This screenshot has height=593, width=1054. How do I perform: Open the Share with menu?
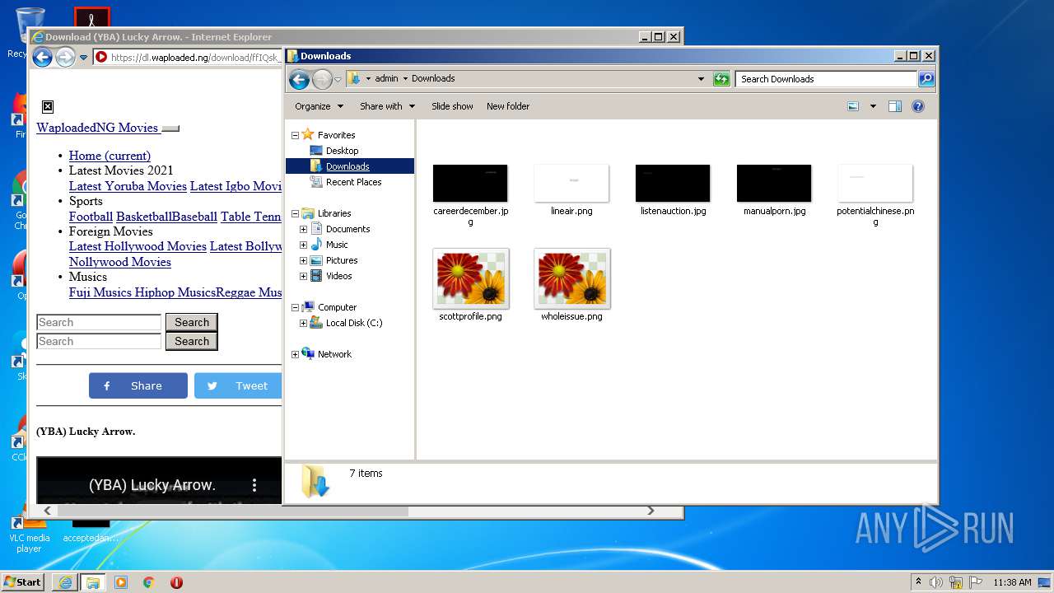387,106
